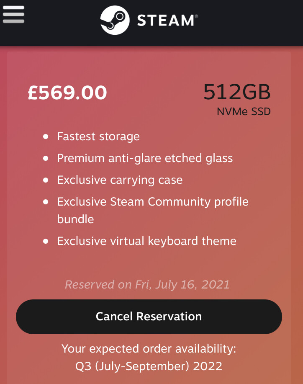Screen dimensions: 303x384
Task: Click the "Q3 (July-September) 2022" estimate
Action: point(149,366)
